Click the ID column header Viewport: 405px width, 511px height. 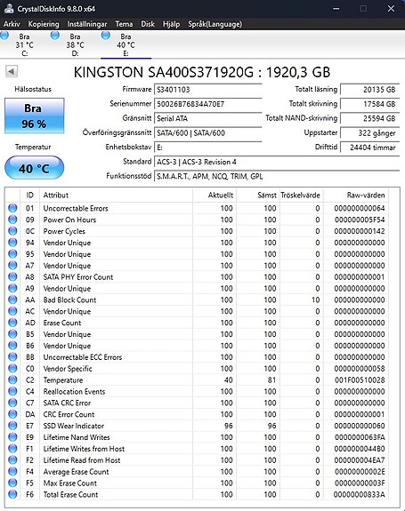point(29,195)
